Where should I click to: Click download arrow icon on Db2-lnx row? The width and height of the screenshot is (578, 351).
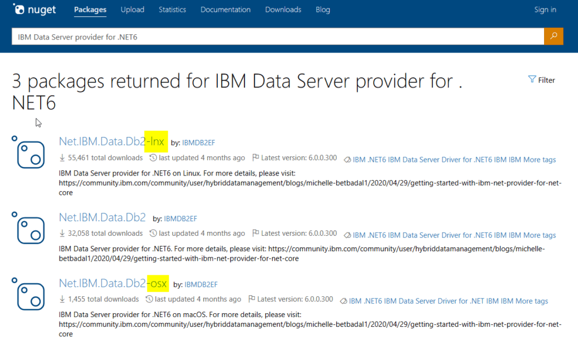[x=62, y=158]
